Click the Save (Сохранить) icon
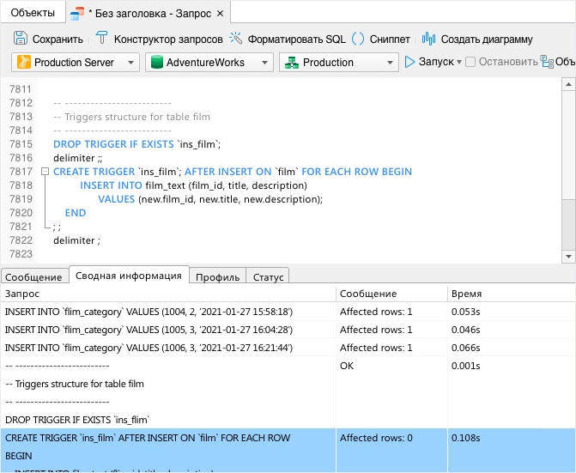 21,39
